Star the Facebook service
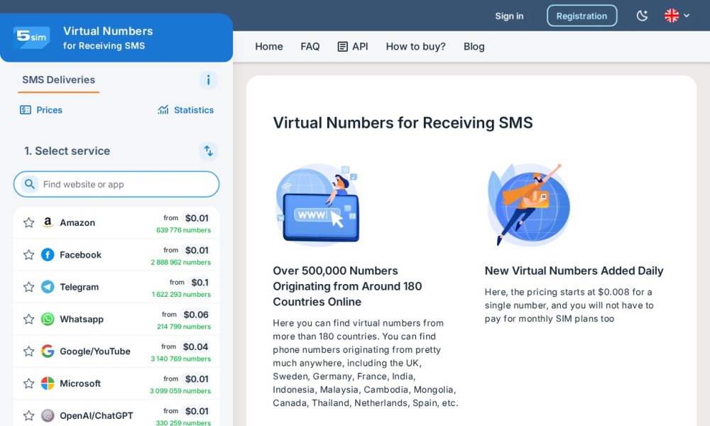This screenshot has height=426, width=710. tap(28, 255)
